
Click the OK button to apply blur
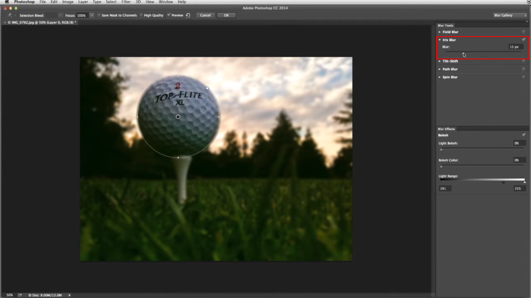(226, 15)
